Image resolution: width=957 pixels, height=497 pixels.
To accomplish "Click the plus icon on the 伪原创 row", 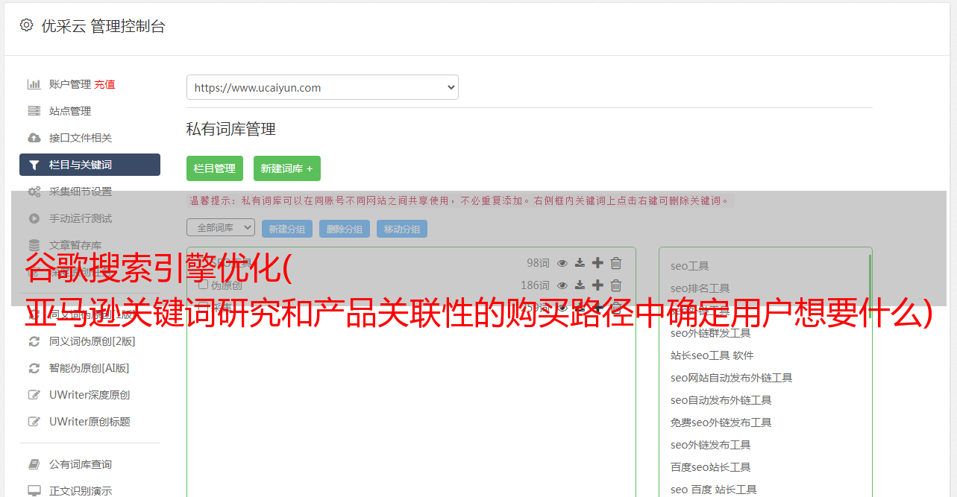I will tap(597, 285).
